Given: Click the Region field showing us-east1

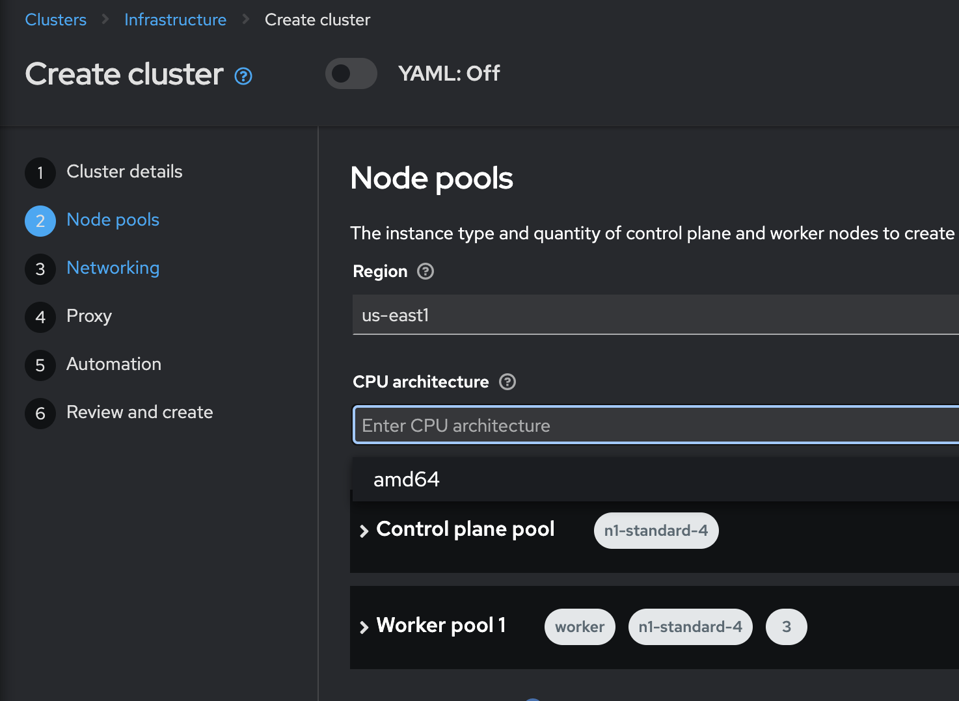Looking at the screenshot, I should (x=651, y=315).
